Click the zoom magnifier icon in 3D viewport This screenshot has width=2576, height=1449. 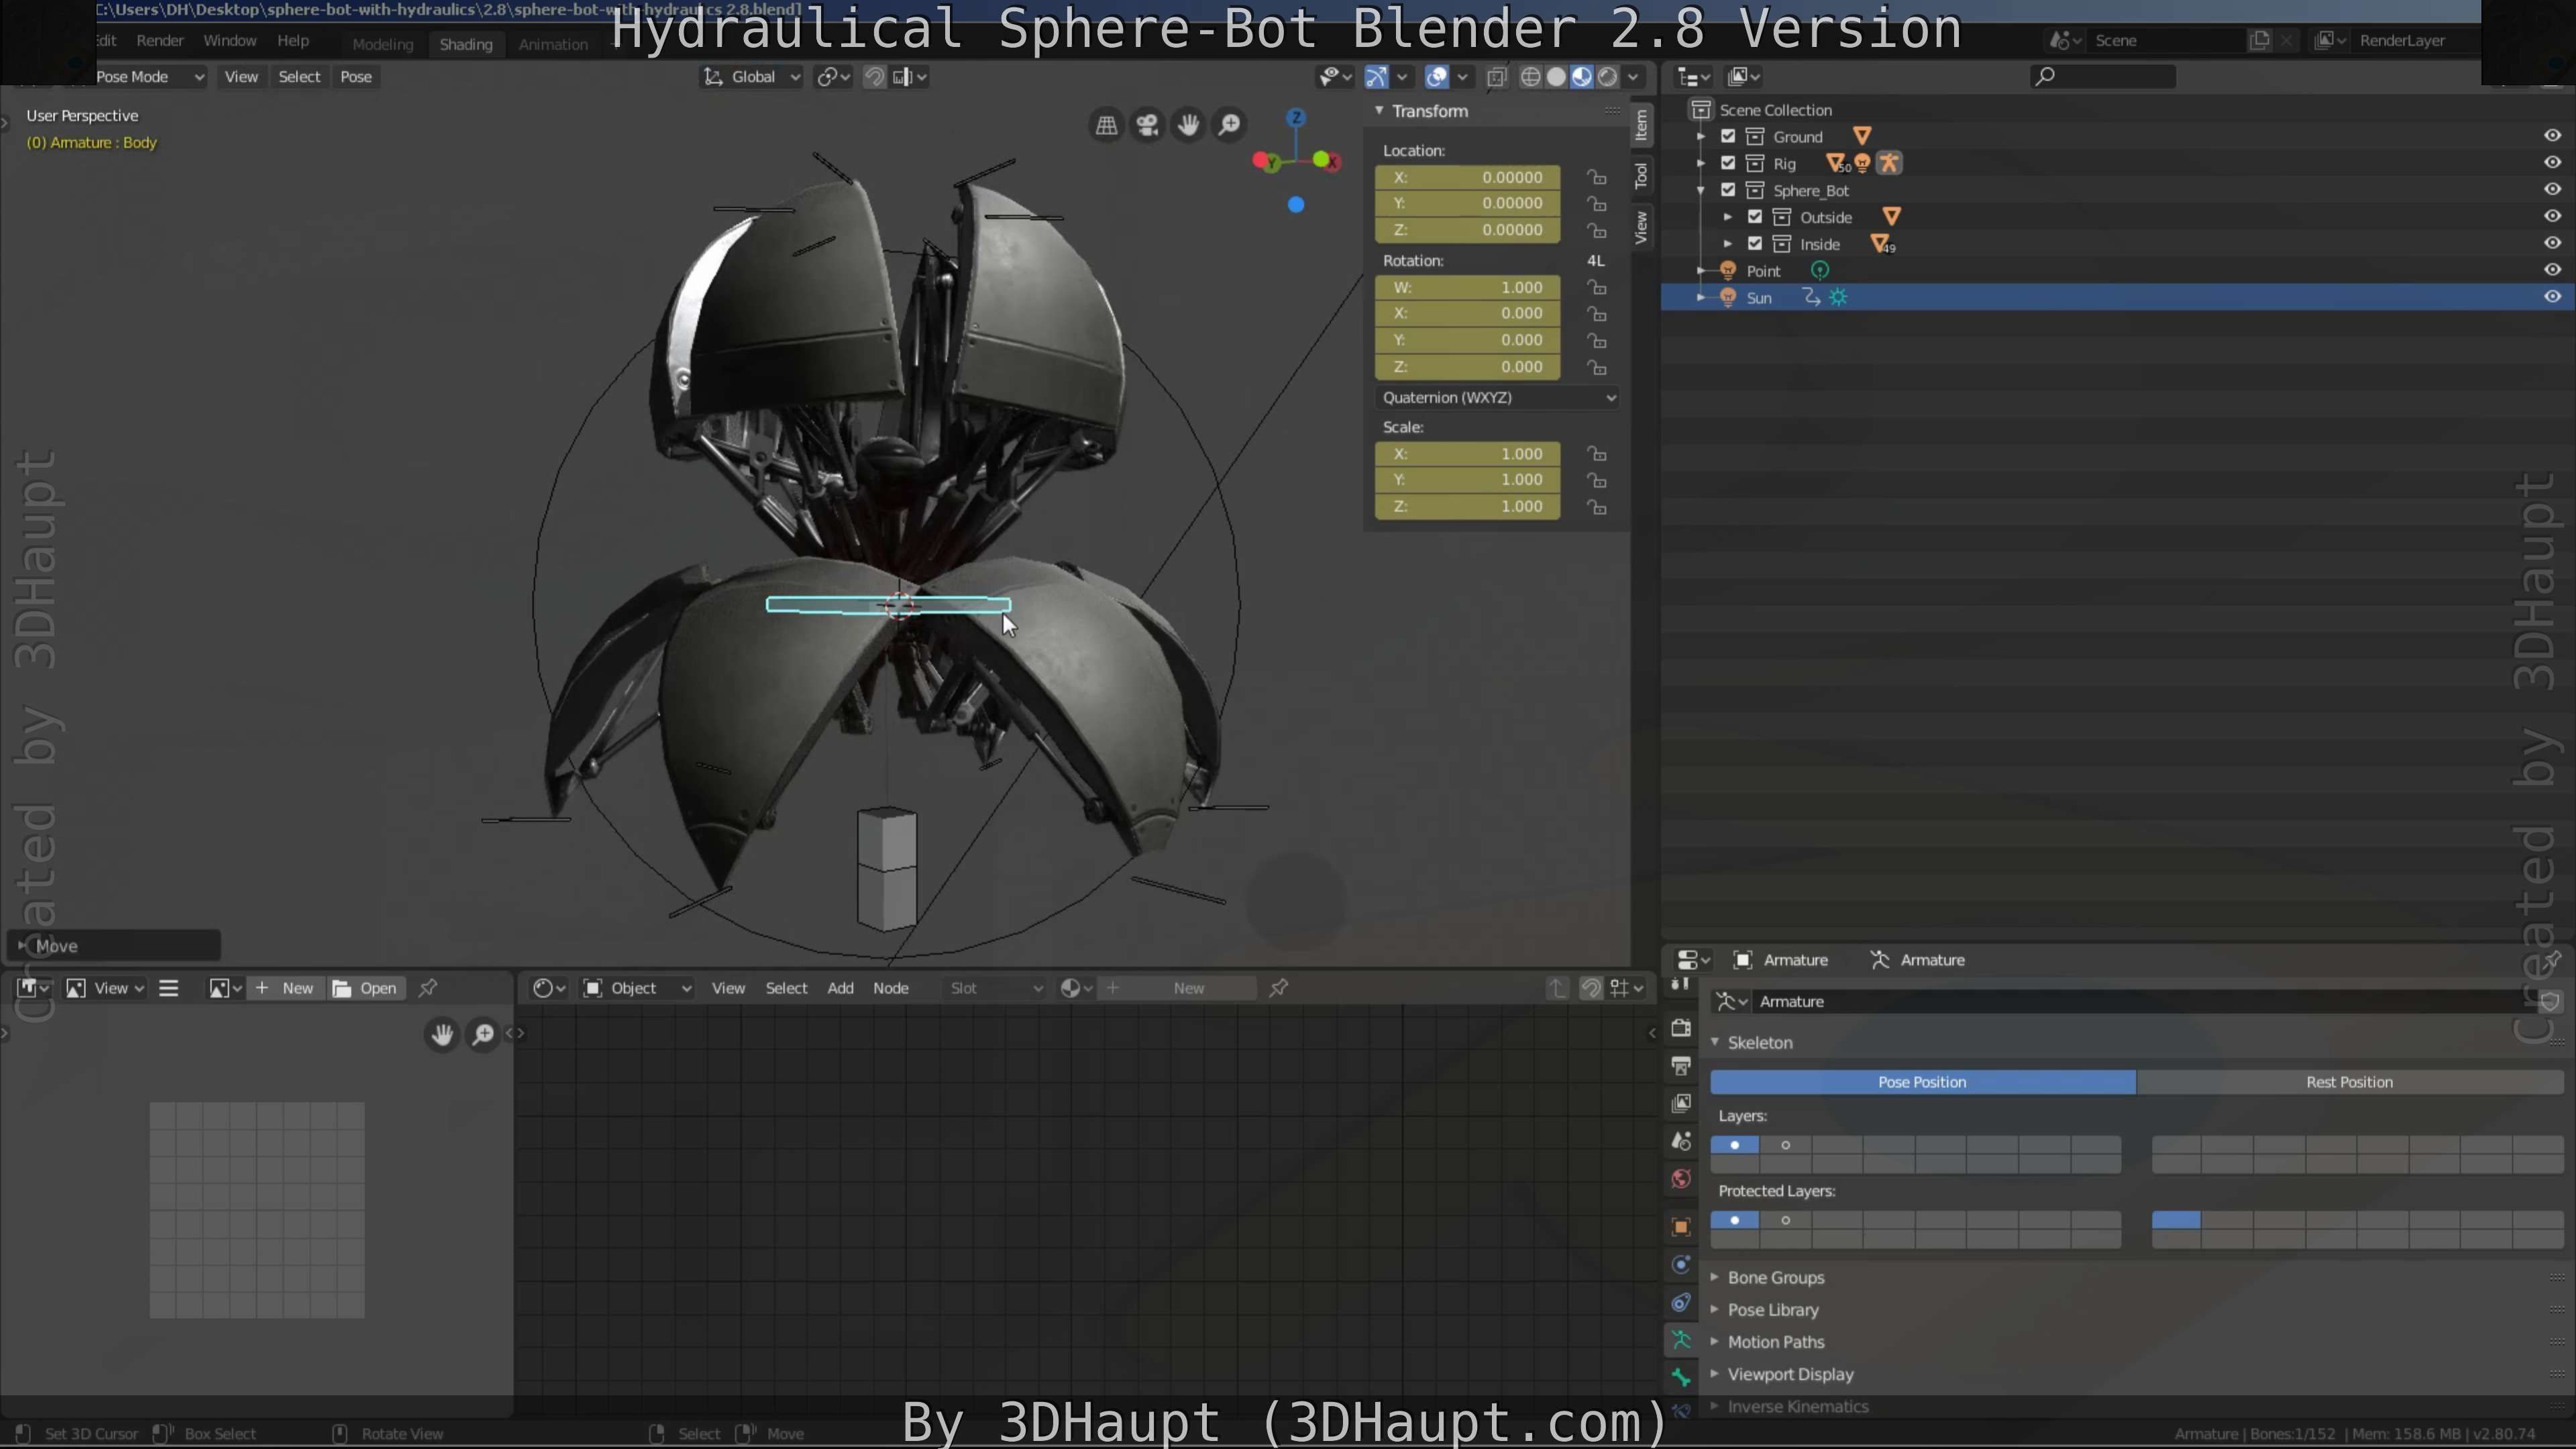click(1229, 125)
